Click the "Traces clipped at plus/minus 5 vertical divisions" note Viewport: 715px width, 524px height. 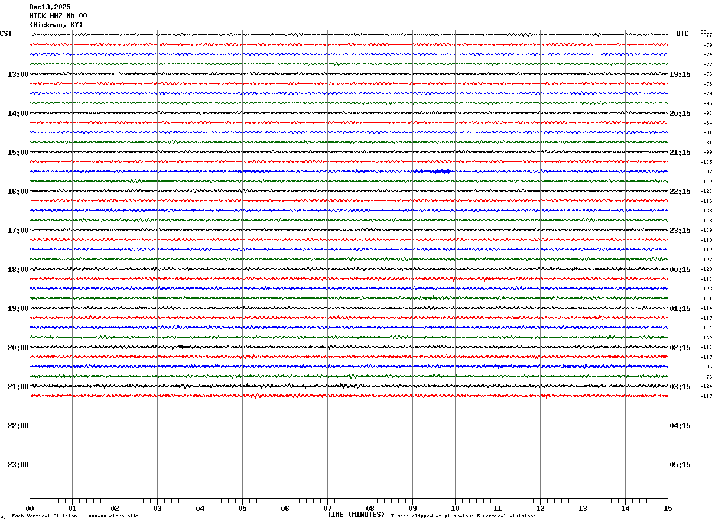(x=463, y=516)
